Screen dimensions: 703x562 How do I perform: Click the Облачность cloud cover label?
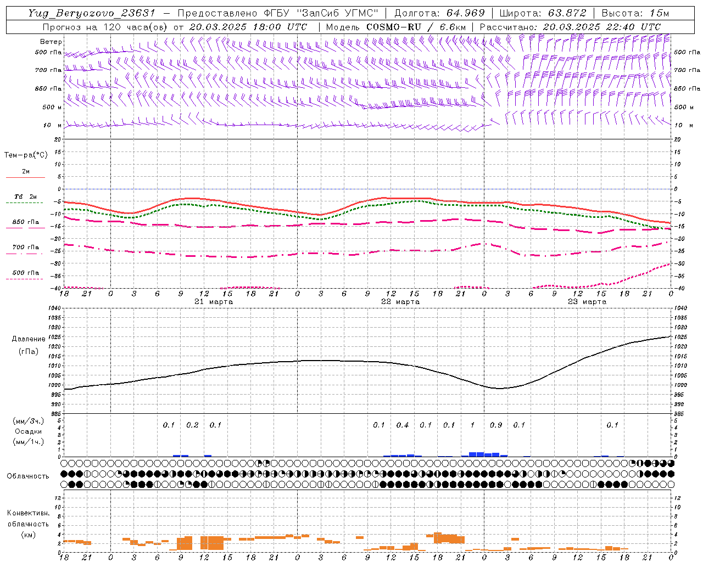click(x=28, y=476)
